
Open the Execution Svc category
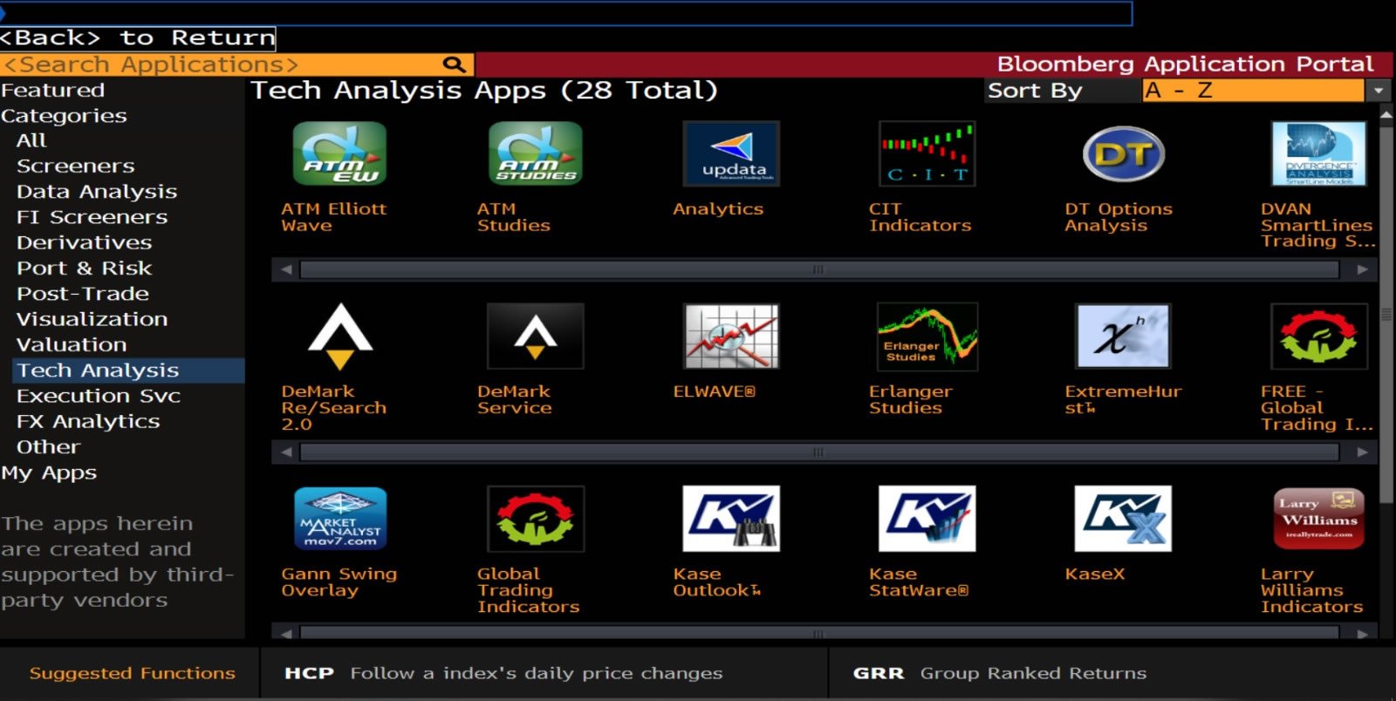(99, 396)
